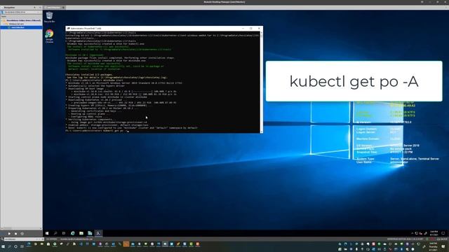
Task: Launch Internet Explorer from remote taskbar
Action: click(x=73, y=233)
